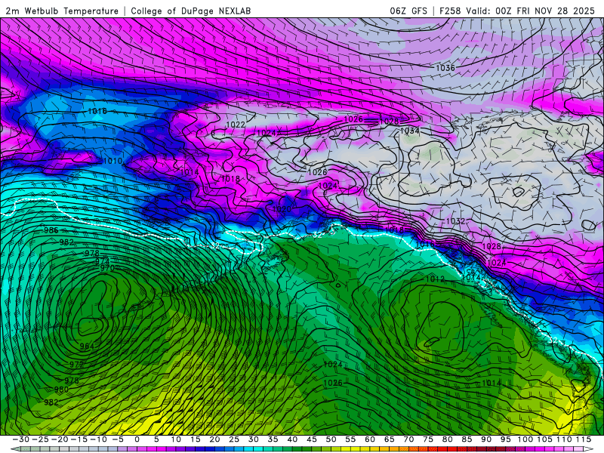604x453 pixels.
Task: Click the -20 color scale label
Action: [x=60, y=439]
